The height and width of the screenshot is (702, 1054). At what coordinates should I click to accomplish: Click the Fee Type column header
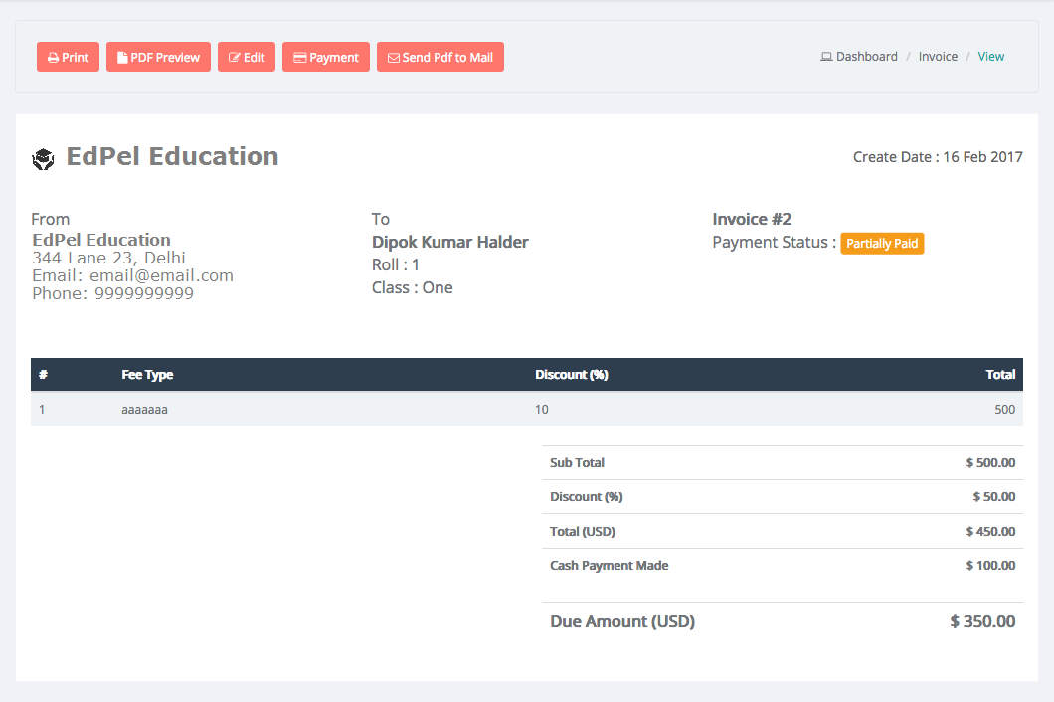(x=147, y=375)
